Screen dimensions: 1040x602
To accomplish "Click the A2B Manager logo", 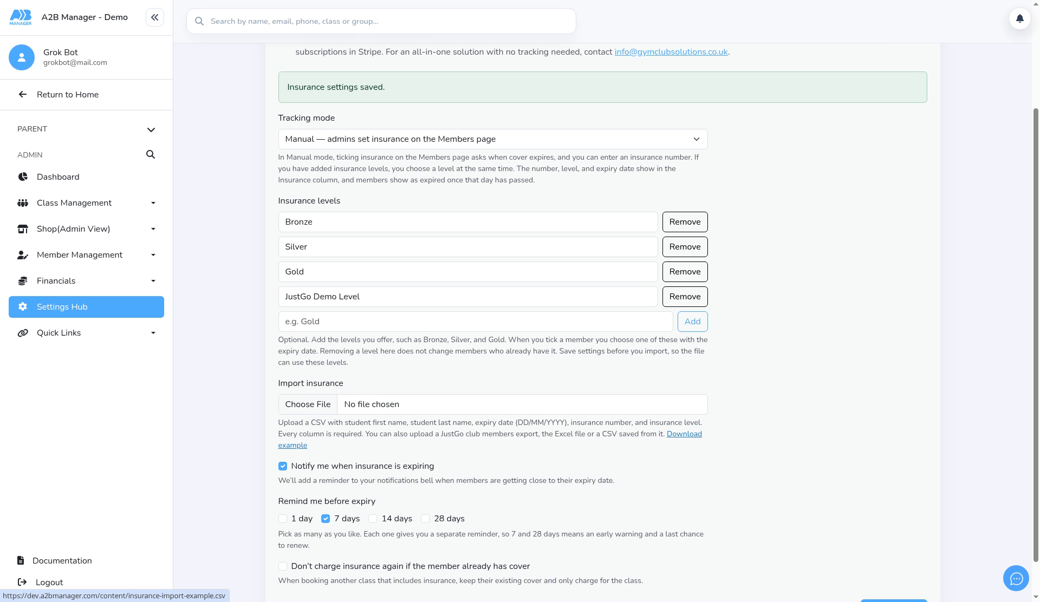I will tap(21, 17).
